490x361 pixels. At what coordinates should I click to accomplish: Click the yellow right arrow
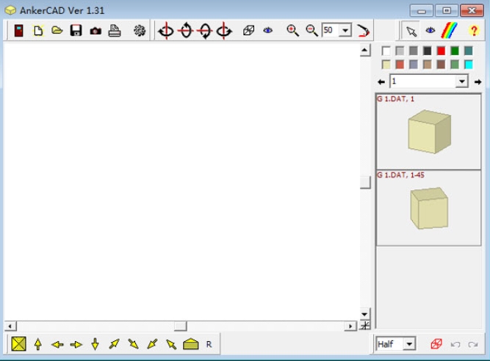pos(76,344)
